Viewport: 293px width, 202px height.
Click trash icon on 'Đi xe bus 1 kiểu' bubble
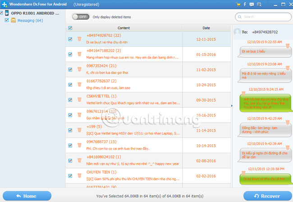tap(288, 46)
